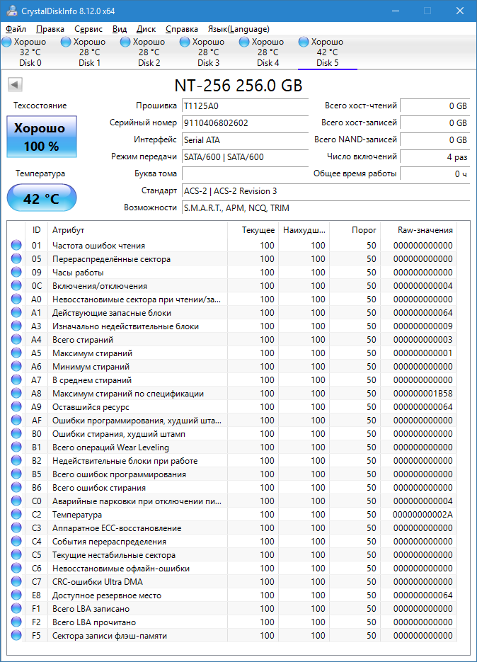Image resolution: width=477 pixels, height=662 pixels.
Task: Open the Диск menu
Action: [x=146, y=29]
